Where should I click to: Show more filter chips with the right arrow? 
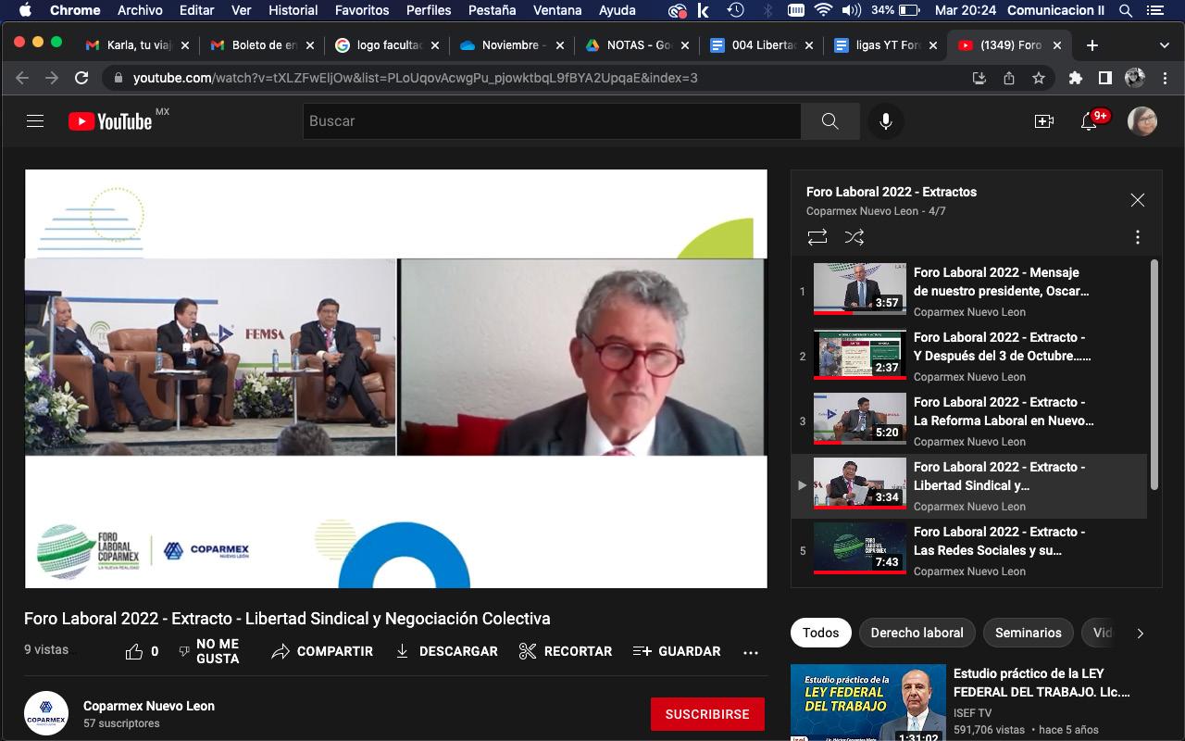pyautogui.click(x=1141, y=634)
